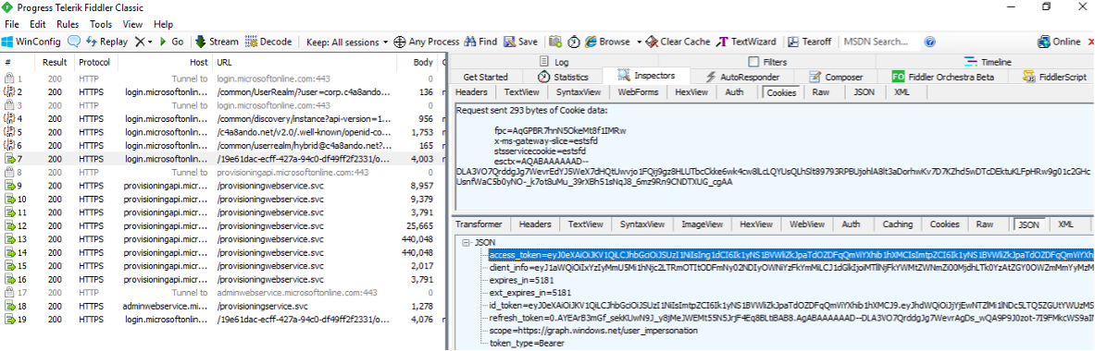Open Find with the binoculars icon

[x=471, y=42]
